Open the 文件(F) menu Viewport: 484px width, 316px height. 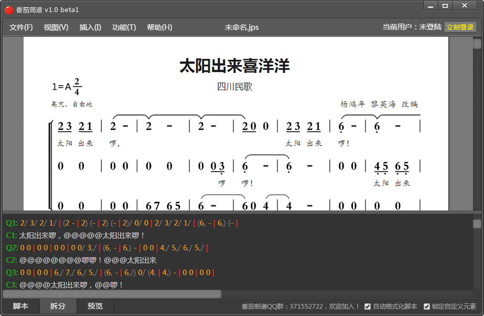[21, 27]
